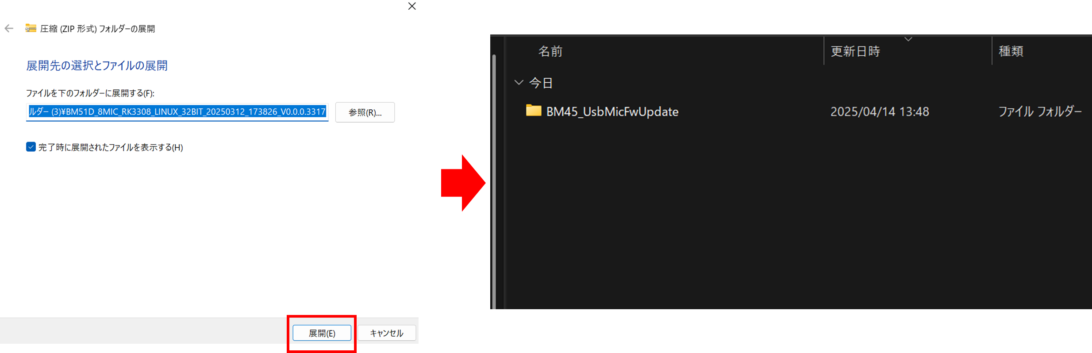Click the ZIP folder icon in the title

[x=31, y=28]
